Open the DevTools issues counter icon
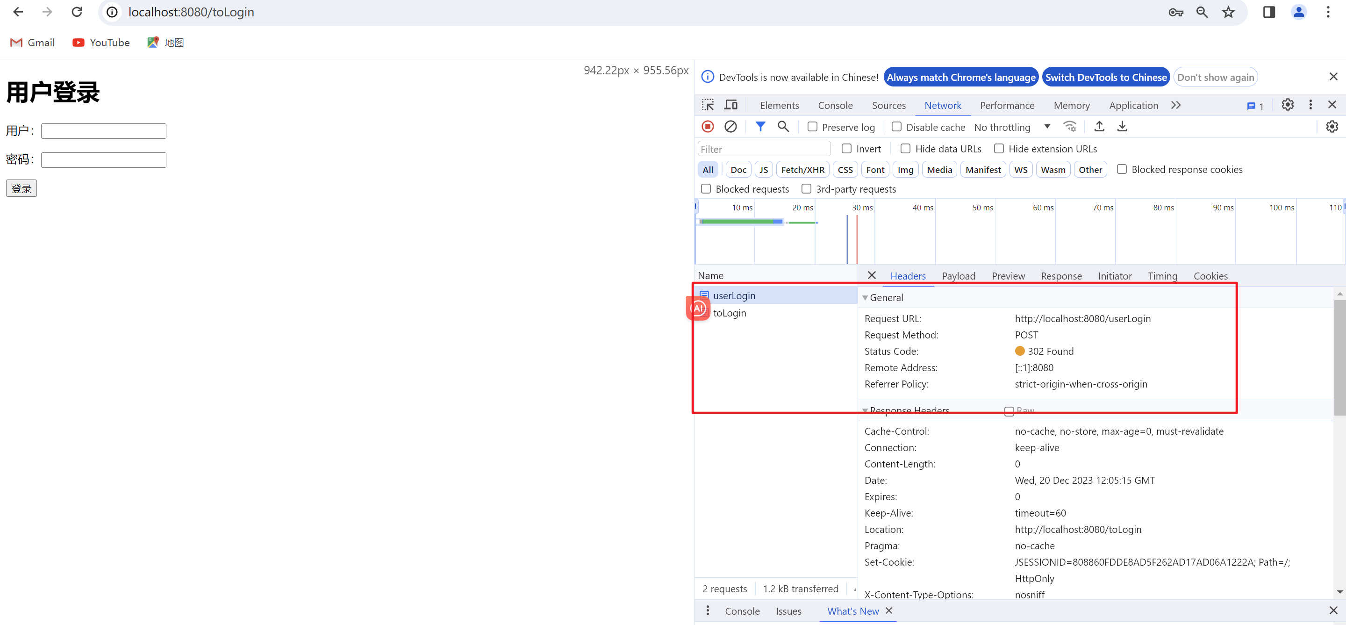Screen dimensions: 1346x625 tap(1255, 106)
